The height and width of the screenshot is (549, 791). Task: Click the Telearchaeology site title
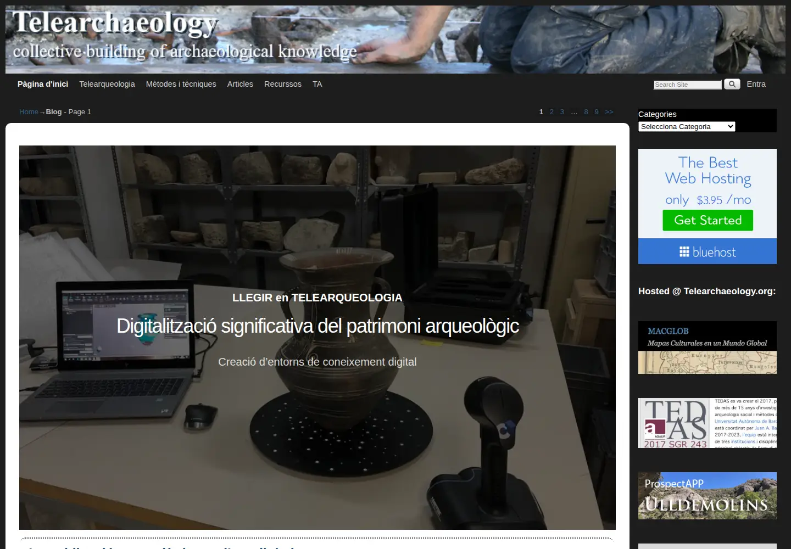click(x=115, y=23)
